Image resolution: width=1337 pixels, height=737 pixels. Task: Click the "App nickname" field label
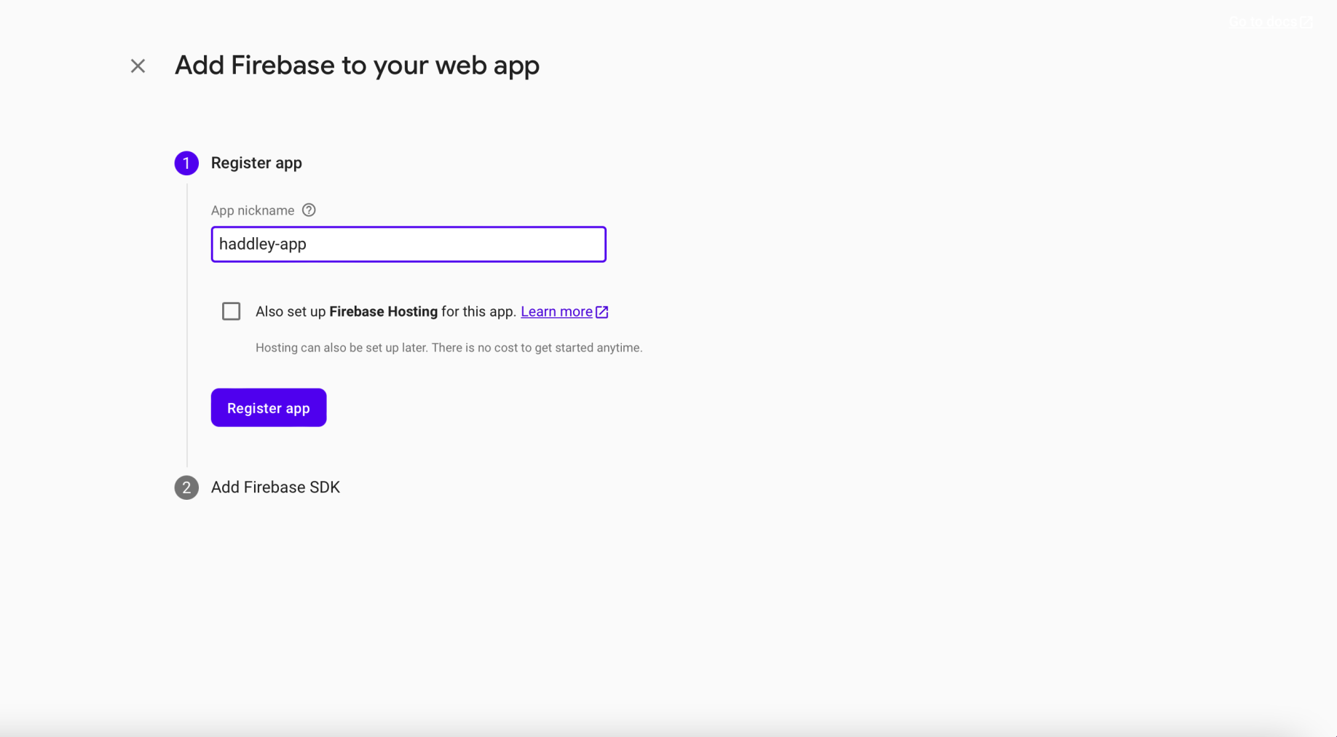coord(253,210)
